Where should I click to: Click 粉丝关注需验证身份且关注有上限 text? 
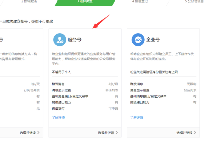pyautogui.click(x=154, y=72)
